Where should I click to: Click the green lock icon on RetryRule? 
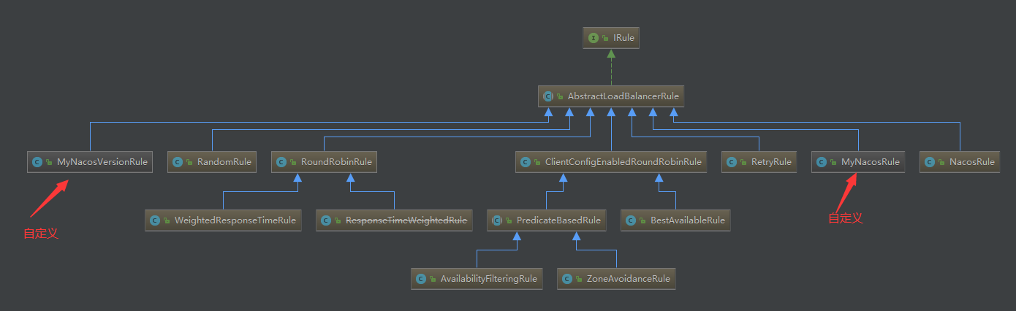point(743,162)
